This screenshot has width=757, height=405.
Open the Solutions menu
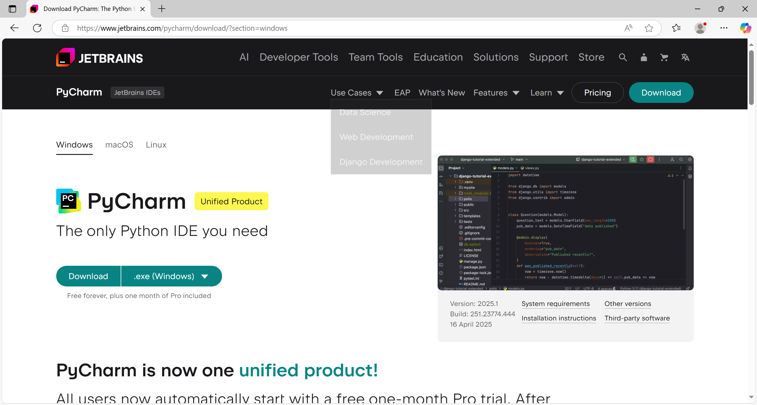point(496,57)
